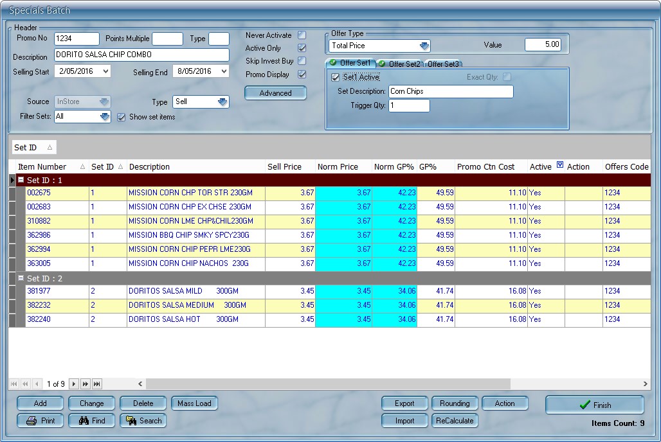Select item number 310882
Viewport: 661px width, 442px height.
[39, 221]
